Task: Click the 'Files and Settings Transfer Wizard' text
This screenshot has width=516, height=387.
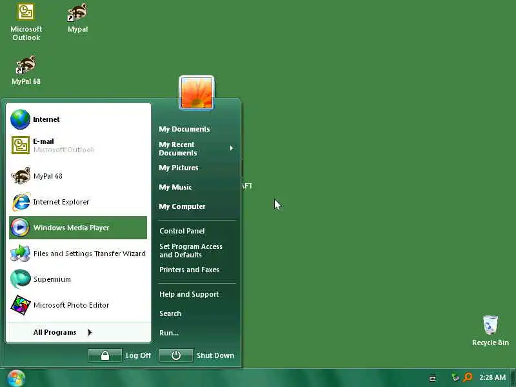Action: (x=89, y=253)
